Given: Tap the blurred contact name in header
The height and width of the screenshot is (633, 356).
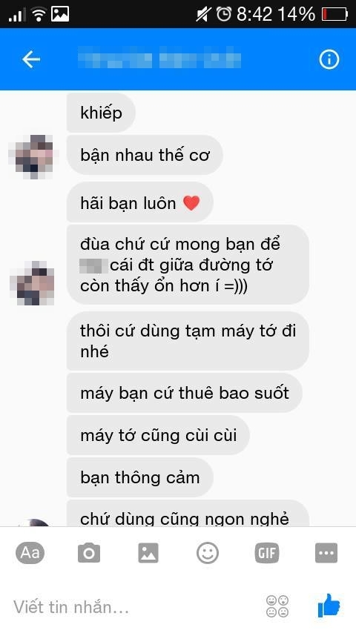Looking at the screenshot, I should [x=159, y=60].
